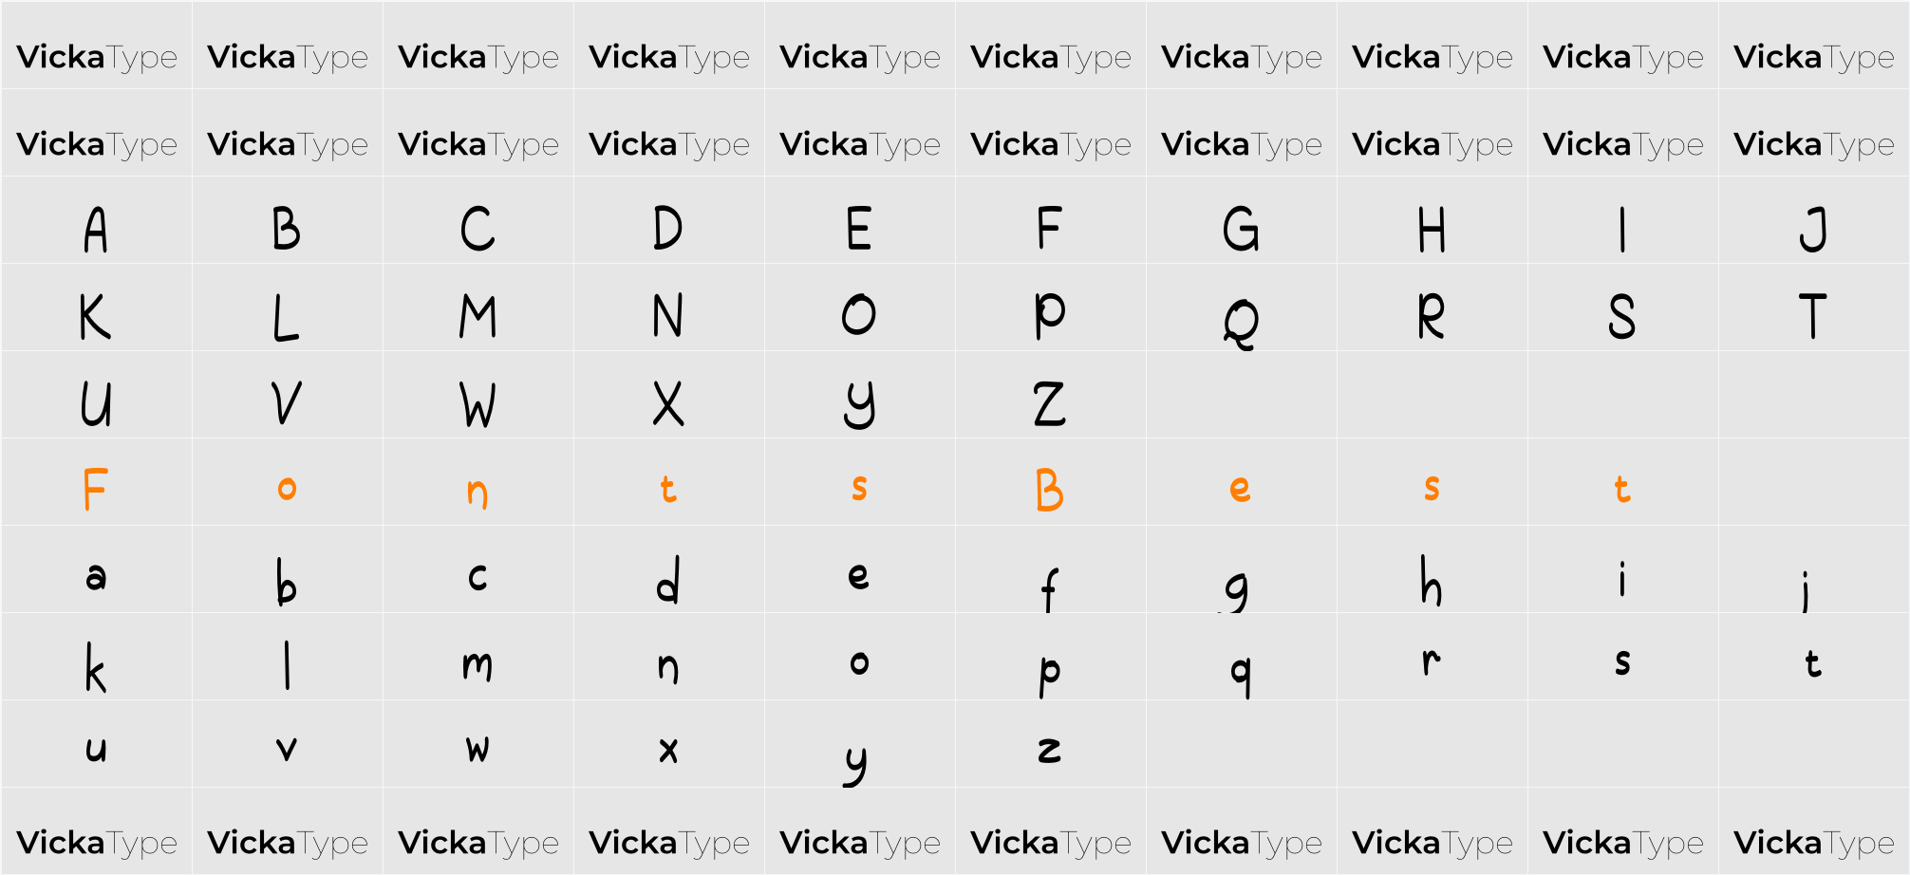Select the lowercase r glyph
This screenshot has width=1910, height=875.
pyautogui.click(x=1431, y=661)
